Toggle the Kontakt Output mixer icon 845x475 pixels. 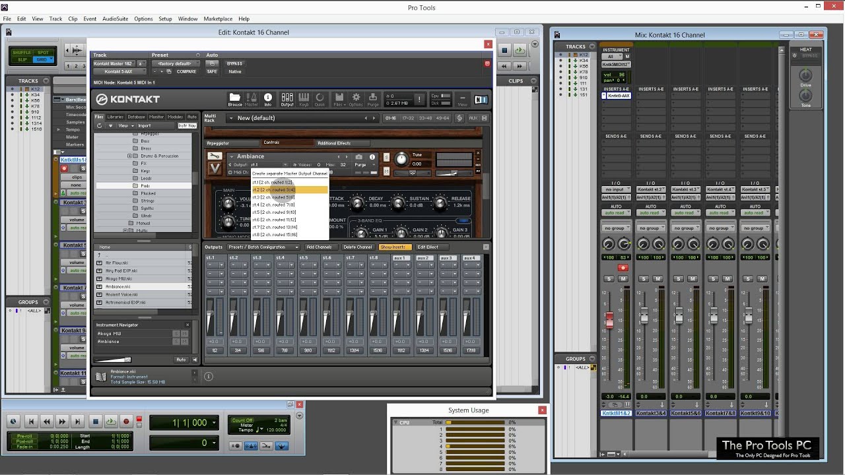(x=287, y=99)
